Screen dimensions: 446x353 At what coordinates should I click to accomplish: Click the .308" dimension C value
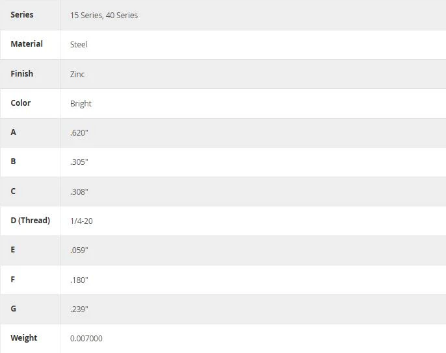click(x=79, y=191)
